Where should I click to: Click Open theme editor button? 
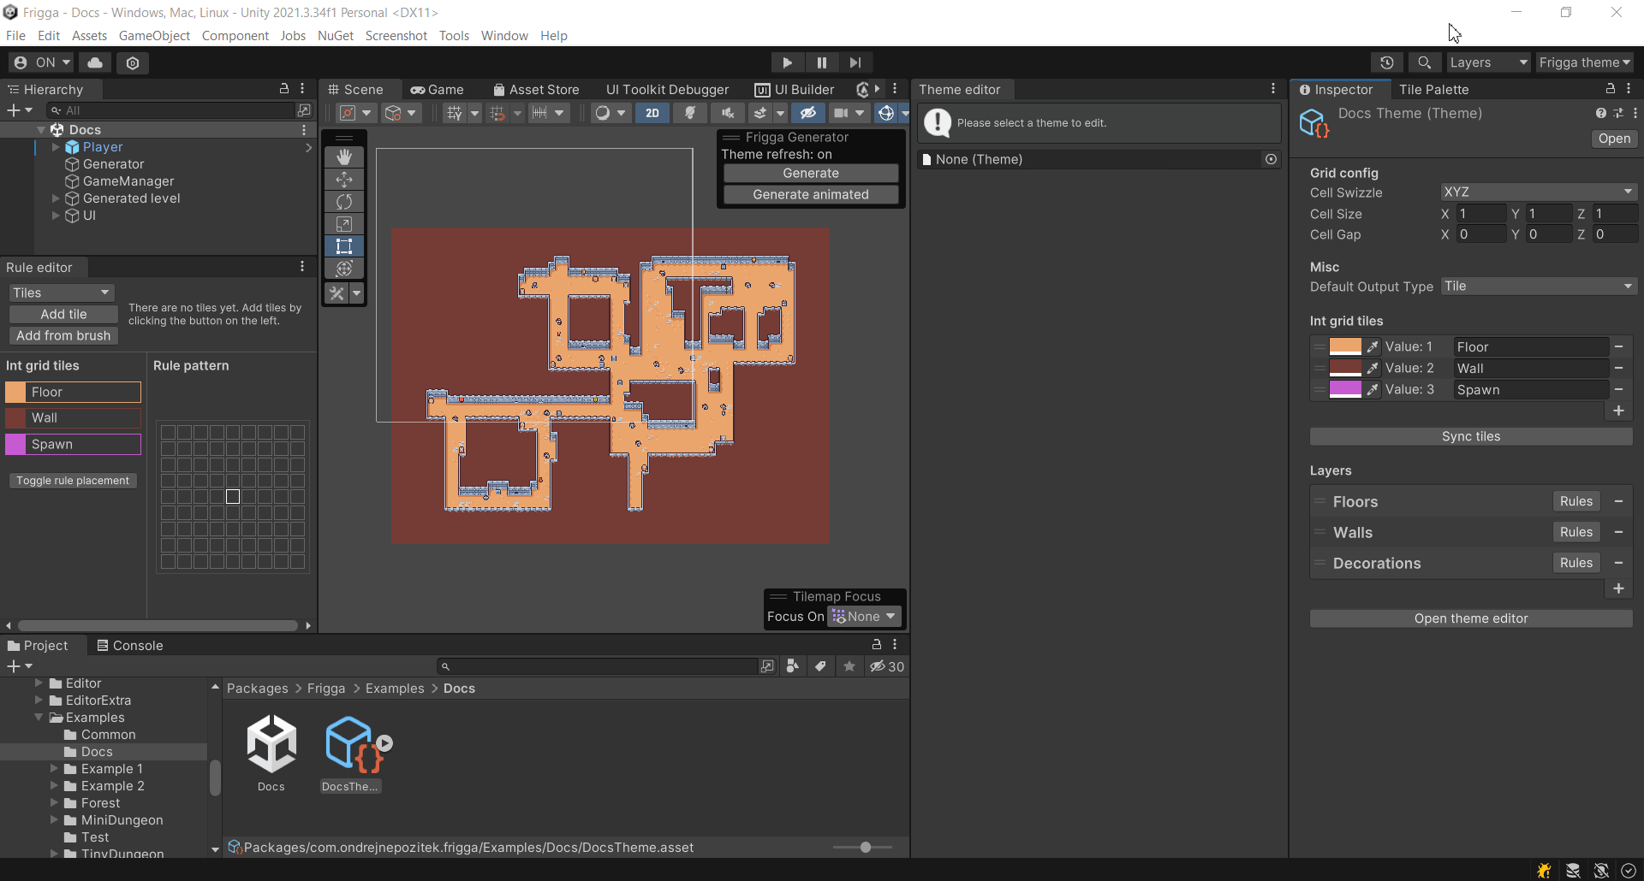1471,618
